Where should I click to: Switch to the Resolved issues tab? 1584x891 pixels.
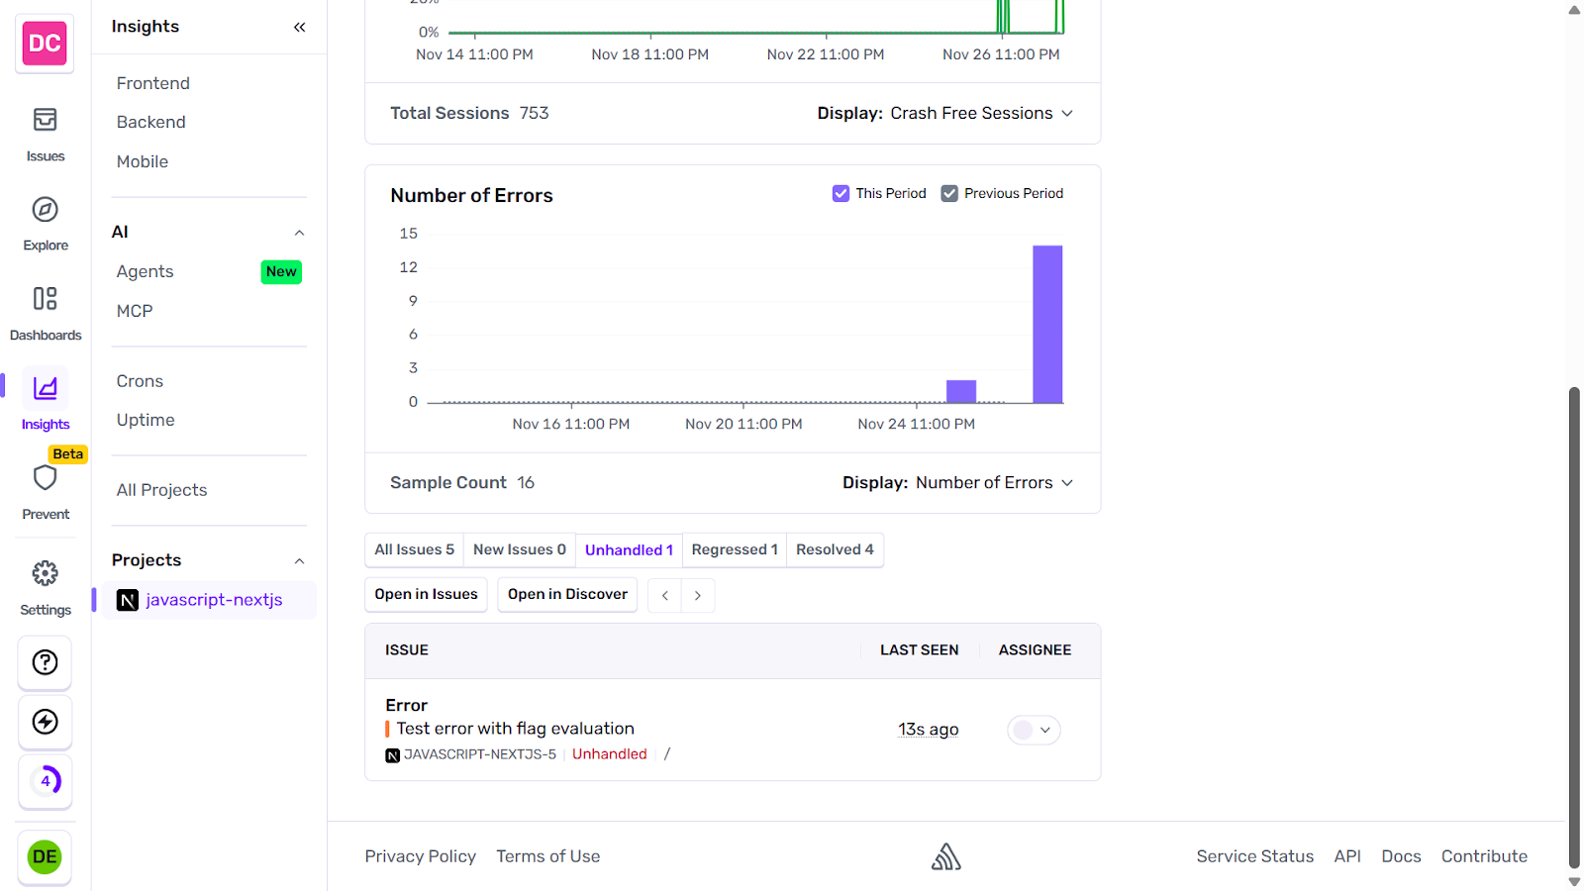click(834, 549)
